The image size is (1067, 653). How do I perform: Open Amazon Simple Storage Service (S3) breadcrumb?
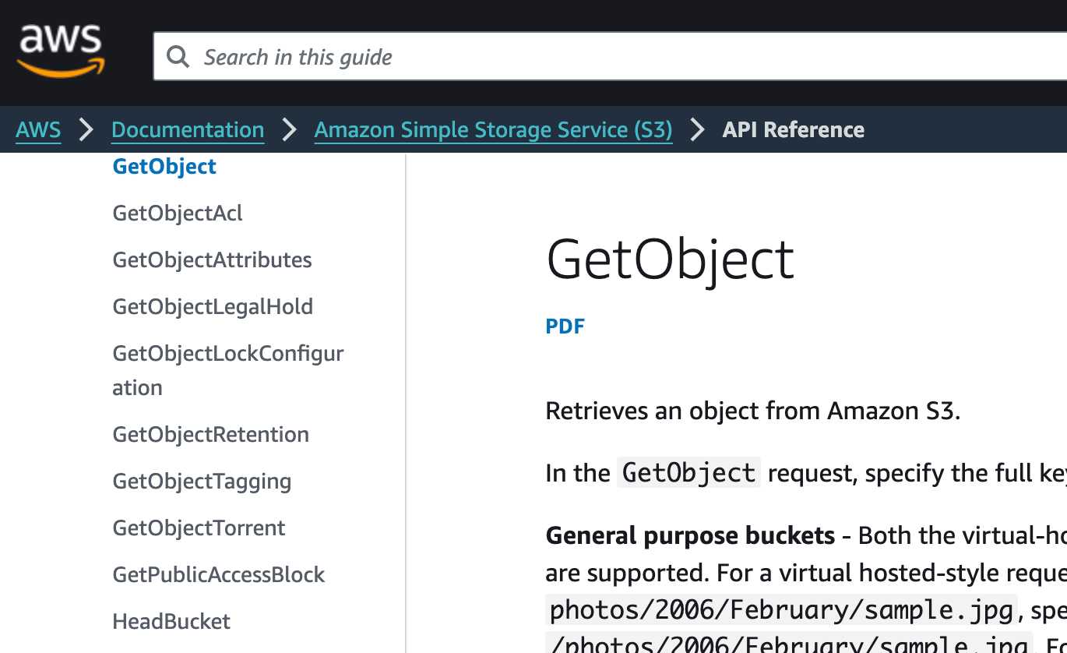click(493, 129)
